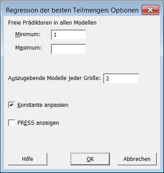Click the Konstante anpassen label text

[43, 105]
